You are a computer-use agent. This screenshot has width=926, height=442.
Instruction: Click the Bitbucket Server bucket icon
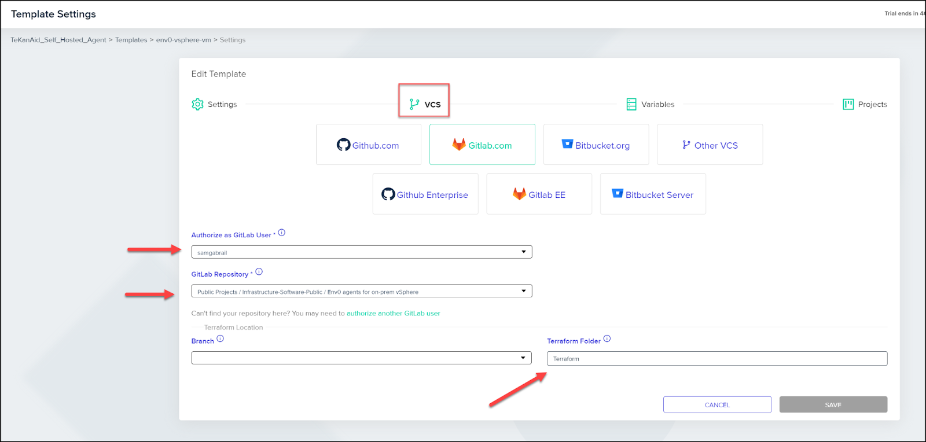coord(618,193)
